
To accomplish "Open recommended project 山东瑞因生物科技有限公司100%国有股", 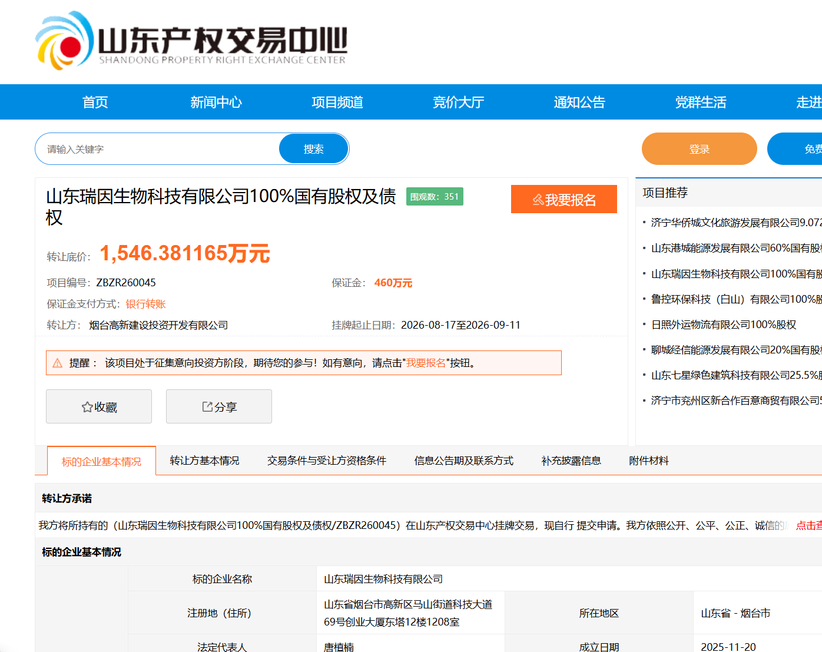I will tap(736, 274).
